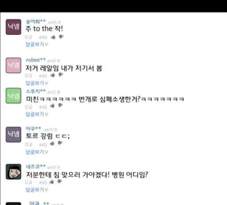Like the 네즈코** comment about 병원
Image resolution: width=227 pixels, height=205 pixels.
pyautogui.click(x=52, y=182)
